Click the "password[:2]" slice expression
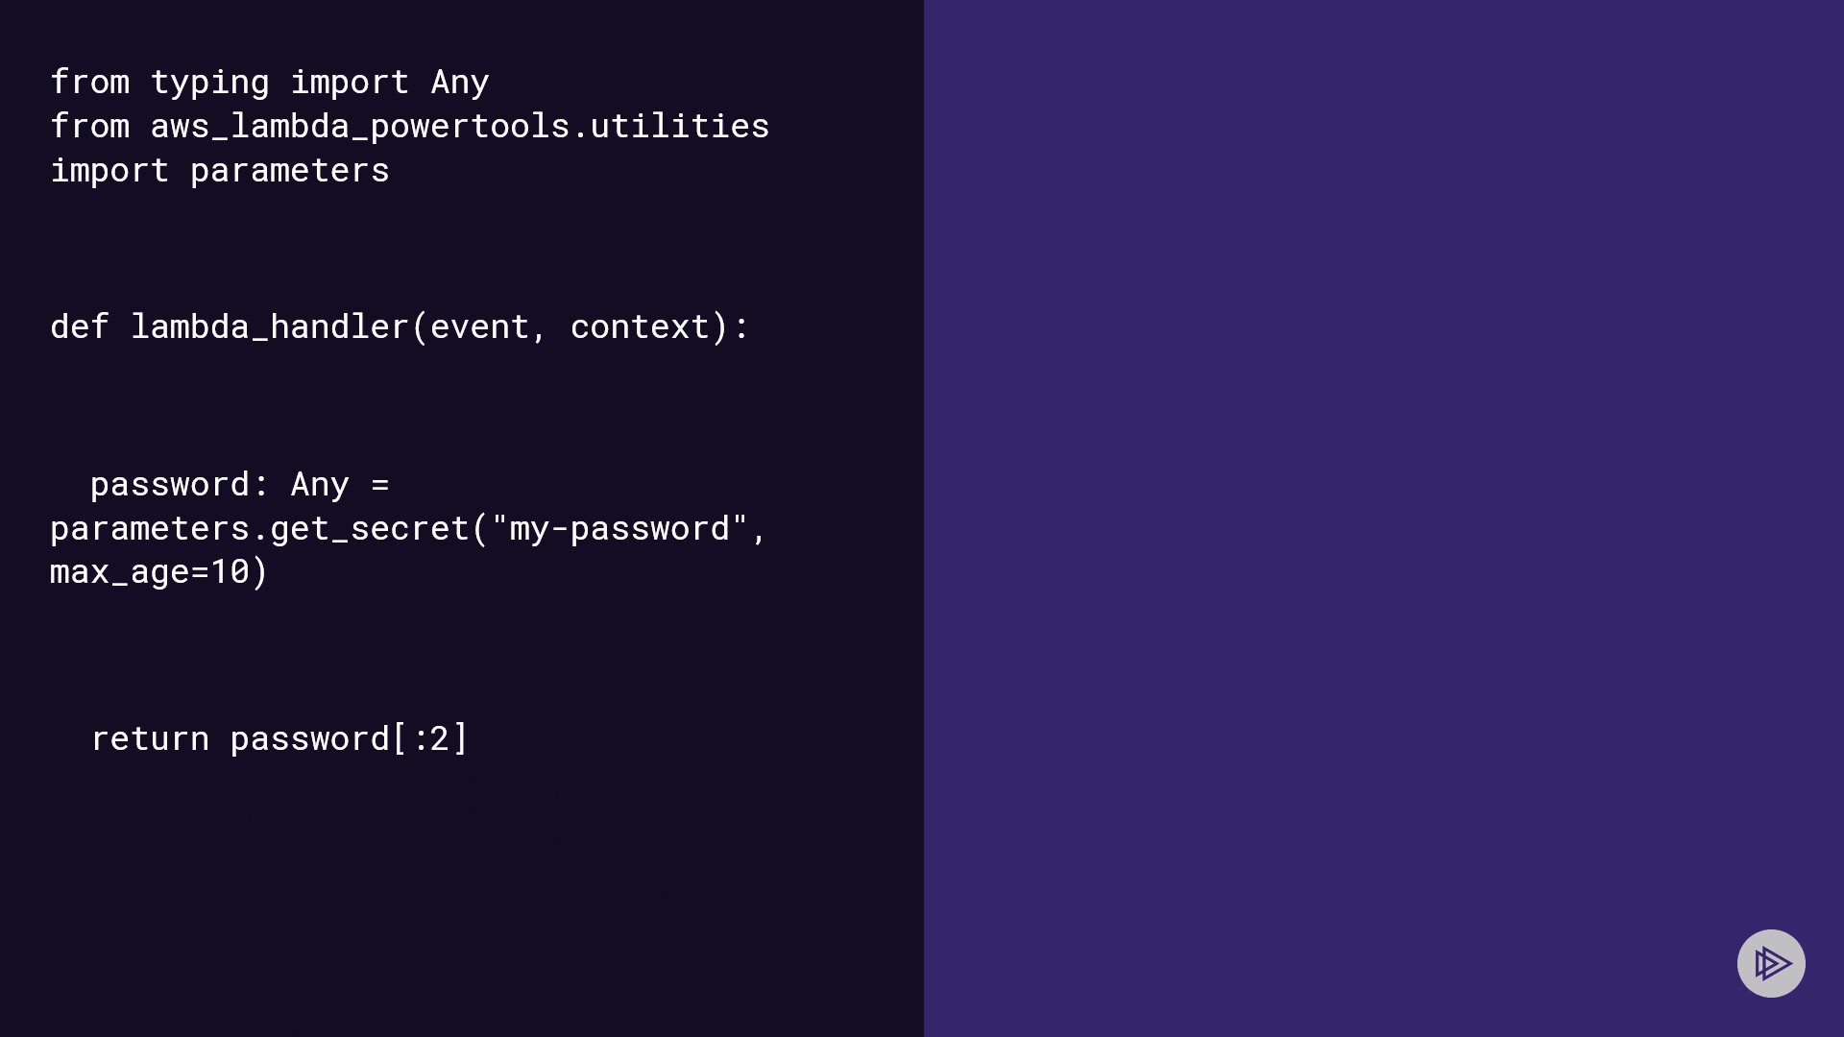 pos(349,739)
